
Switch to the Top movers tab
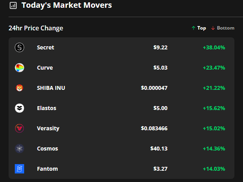[x=199, y=28]
